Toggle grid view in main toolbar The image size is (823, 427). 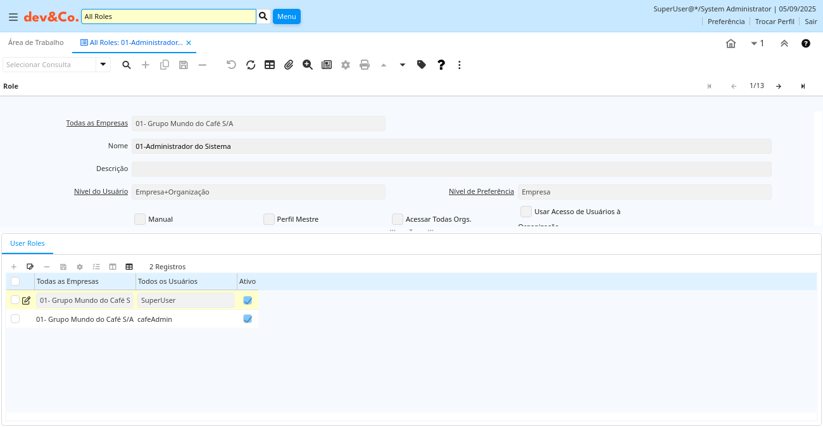click(x=270, y=65)
